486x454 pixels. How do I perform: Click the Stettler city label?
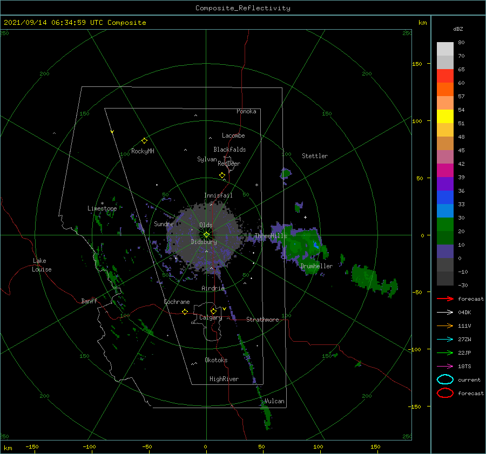point(315,156)
